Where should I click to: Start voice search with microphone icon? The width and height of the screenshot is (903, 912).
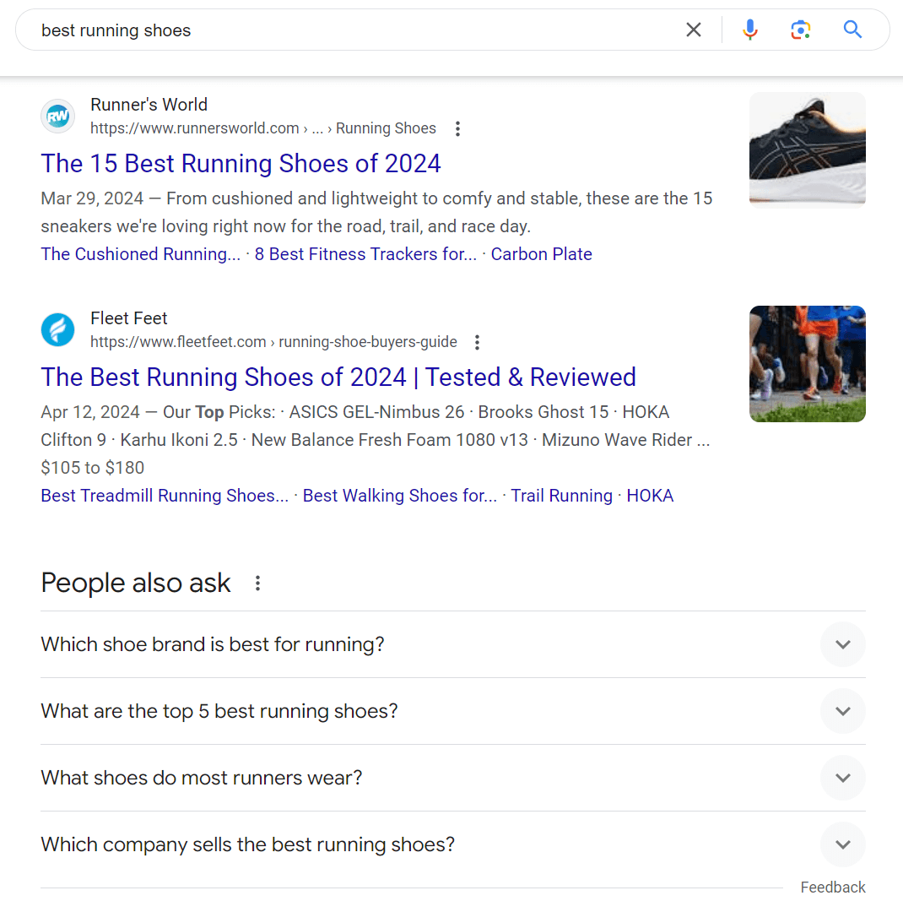[x=749, y=30]
